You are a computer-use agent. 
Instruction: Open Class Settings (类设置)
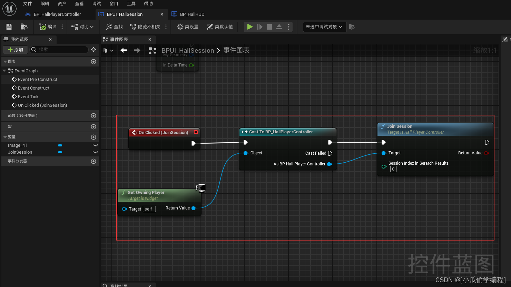(187, 27)
